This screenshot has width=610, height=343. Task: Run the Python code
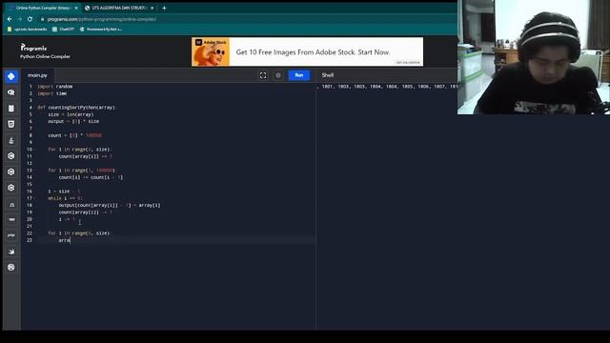coord(299,75)
